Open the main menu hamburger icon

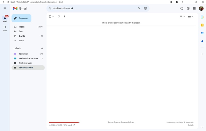coord(5,9)
